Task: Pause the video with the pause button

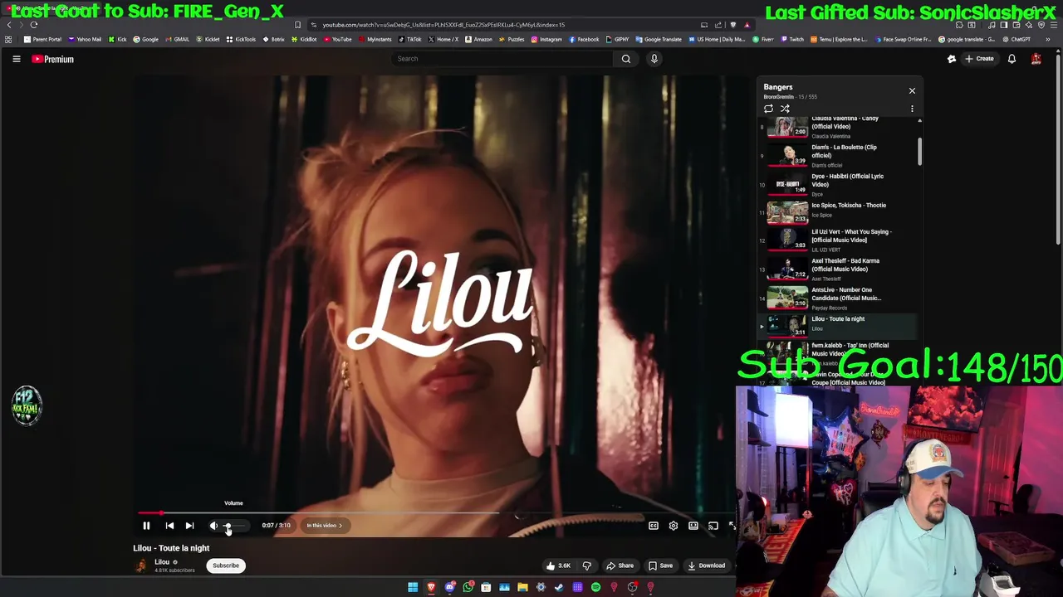Action: [x=146, y=525]
